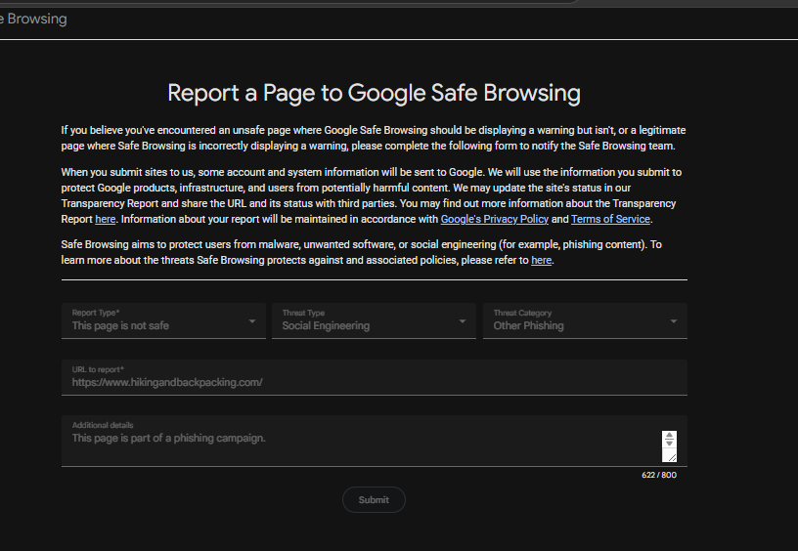
Task: Click the URL to report field
Action: click(x=374, y=377)
